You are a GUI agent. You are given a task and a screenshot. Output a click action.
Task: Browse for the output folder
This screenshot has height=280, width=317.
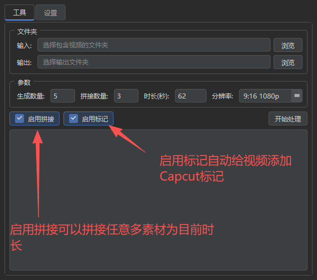point(287,62)
